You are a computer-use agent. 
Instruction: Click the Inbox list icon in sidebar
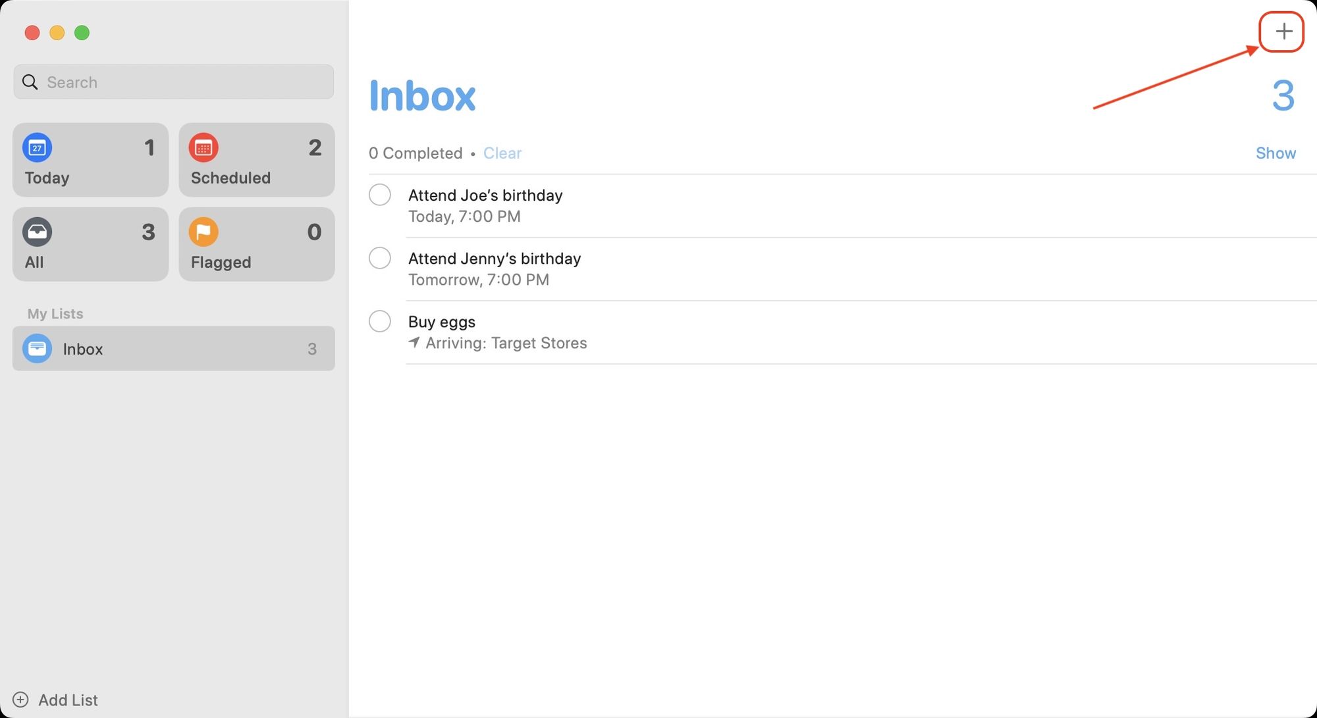(37, 348)
